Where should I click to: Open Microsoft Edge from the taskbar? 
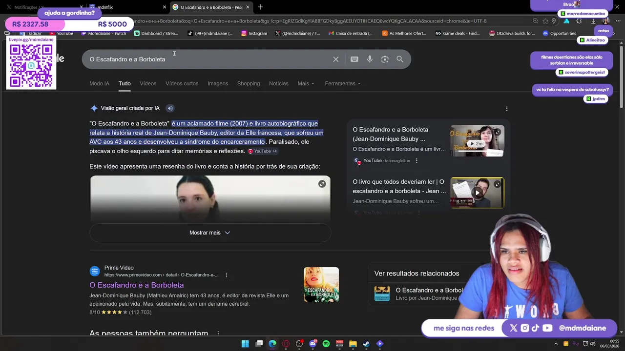tap(272, 344)
